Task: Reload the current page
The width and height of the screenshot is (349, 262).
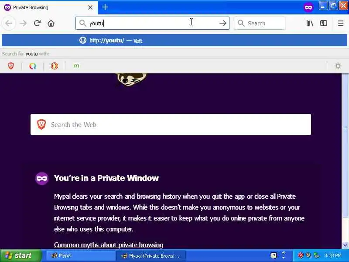Action: [37, 23]
